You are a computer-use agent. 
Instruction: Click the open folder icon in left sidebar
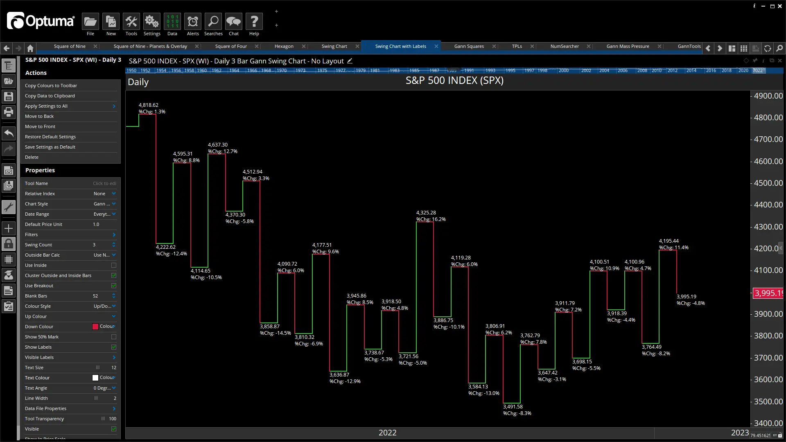pos(9,81)
